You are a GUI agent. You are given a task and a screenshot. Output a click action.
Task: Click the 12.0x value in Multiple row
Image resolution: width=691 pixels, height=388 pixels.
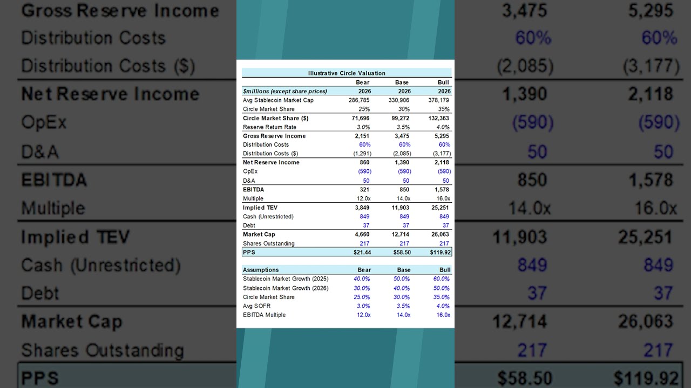click(x=363, y=198)
